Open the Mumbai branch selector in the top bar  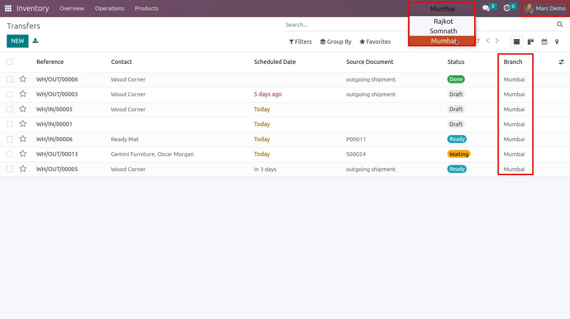(442, 9)
